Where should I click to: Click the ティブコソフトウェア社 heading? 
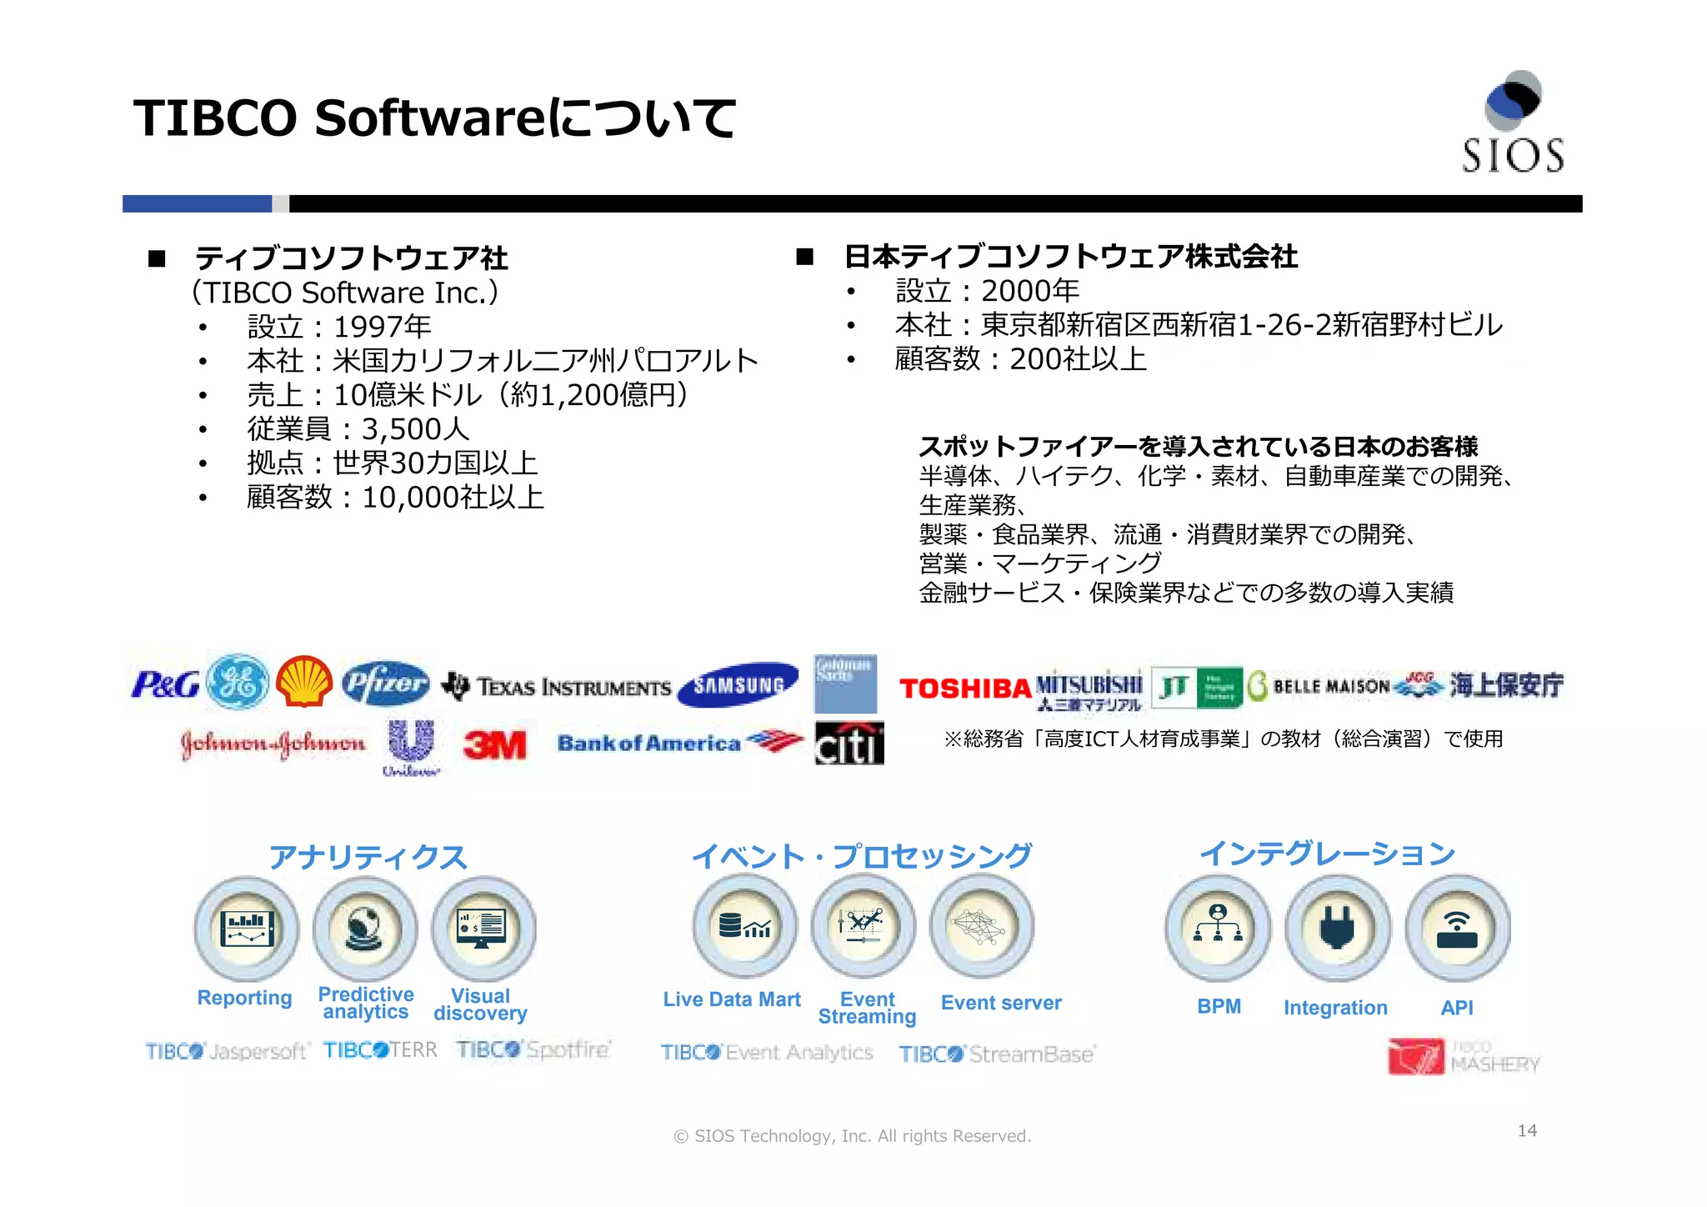(x=352, y=258)
